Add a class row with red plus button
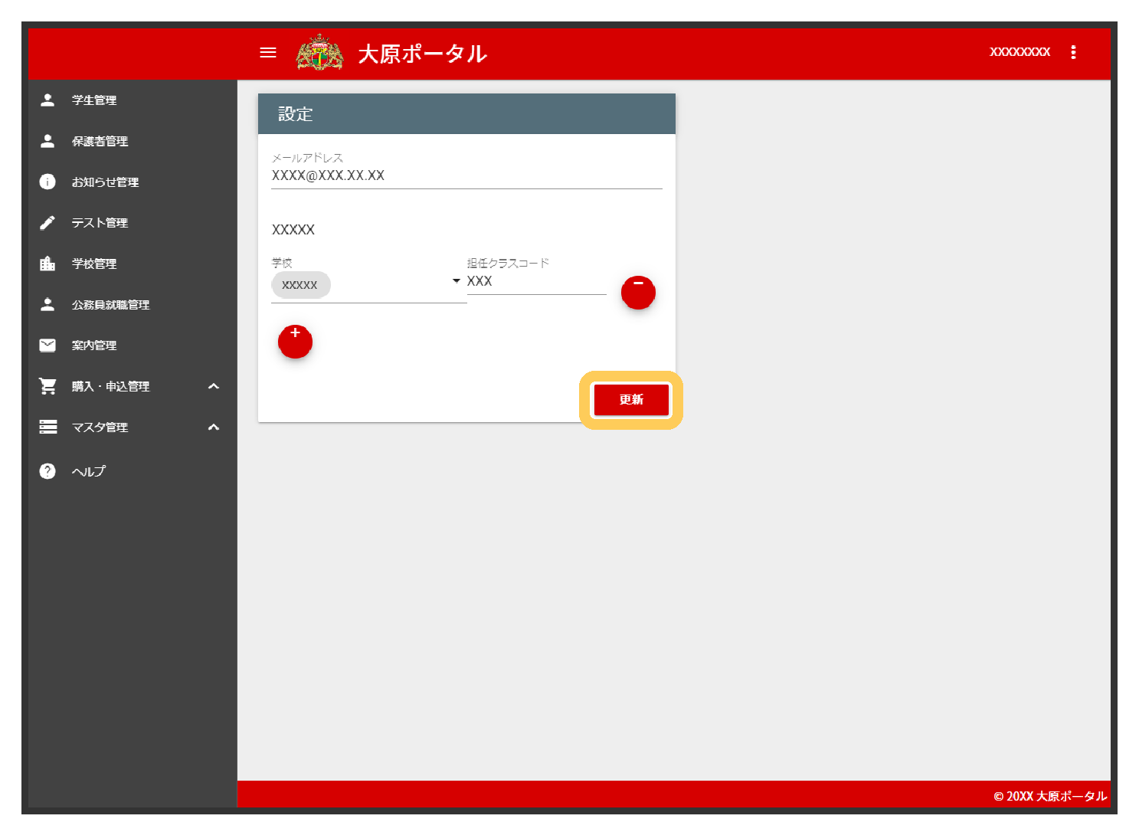Viewport: 1139px width, 832px height. pyautogui.click(x=295, y=341)
